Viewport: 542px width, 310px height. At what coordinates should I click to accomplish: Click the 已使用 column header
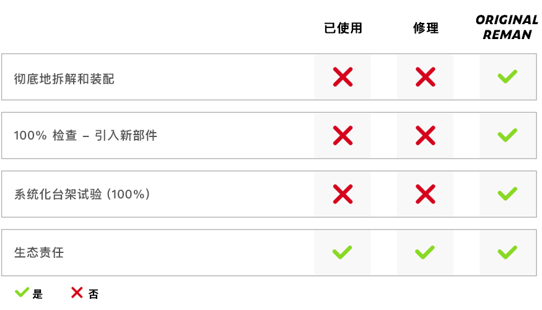pos(343,29)
